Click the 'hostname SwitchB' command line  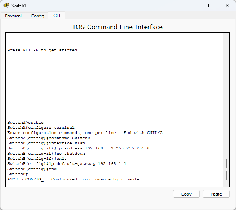tap(49, 138)
